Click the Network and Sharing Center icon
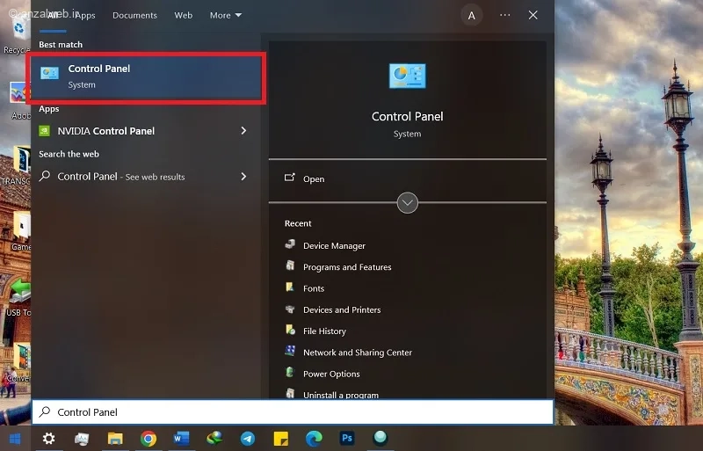This screenshot has height=451, width=703. (x=290, y=351)
